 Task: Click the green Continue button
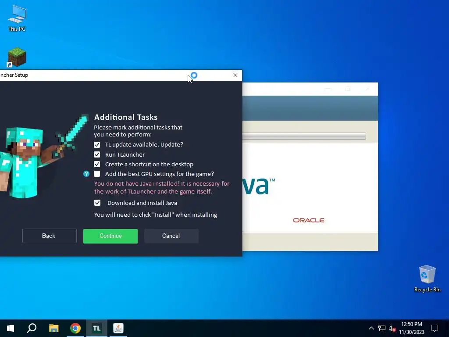[x=110, y=236]
